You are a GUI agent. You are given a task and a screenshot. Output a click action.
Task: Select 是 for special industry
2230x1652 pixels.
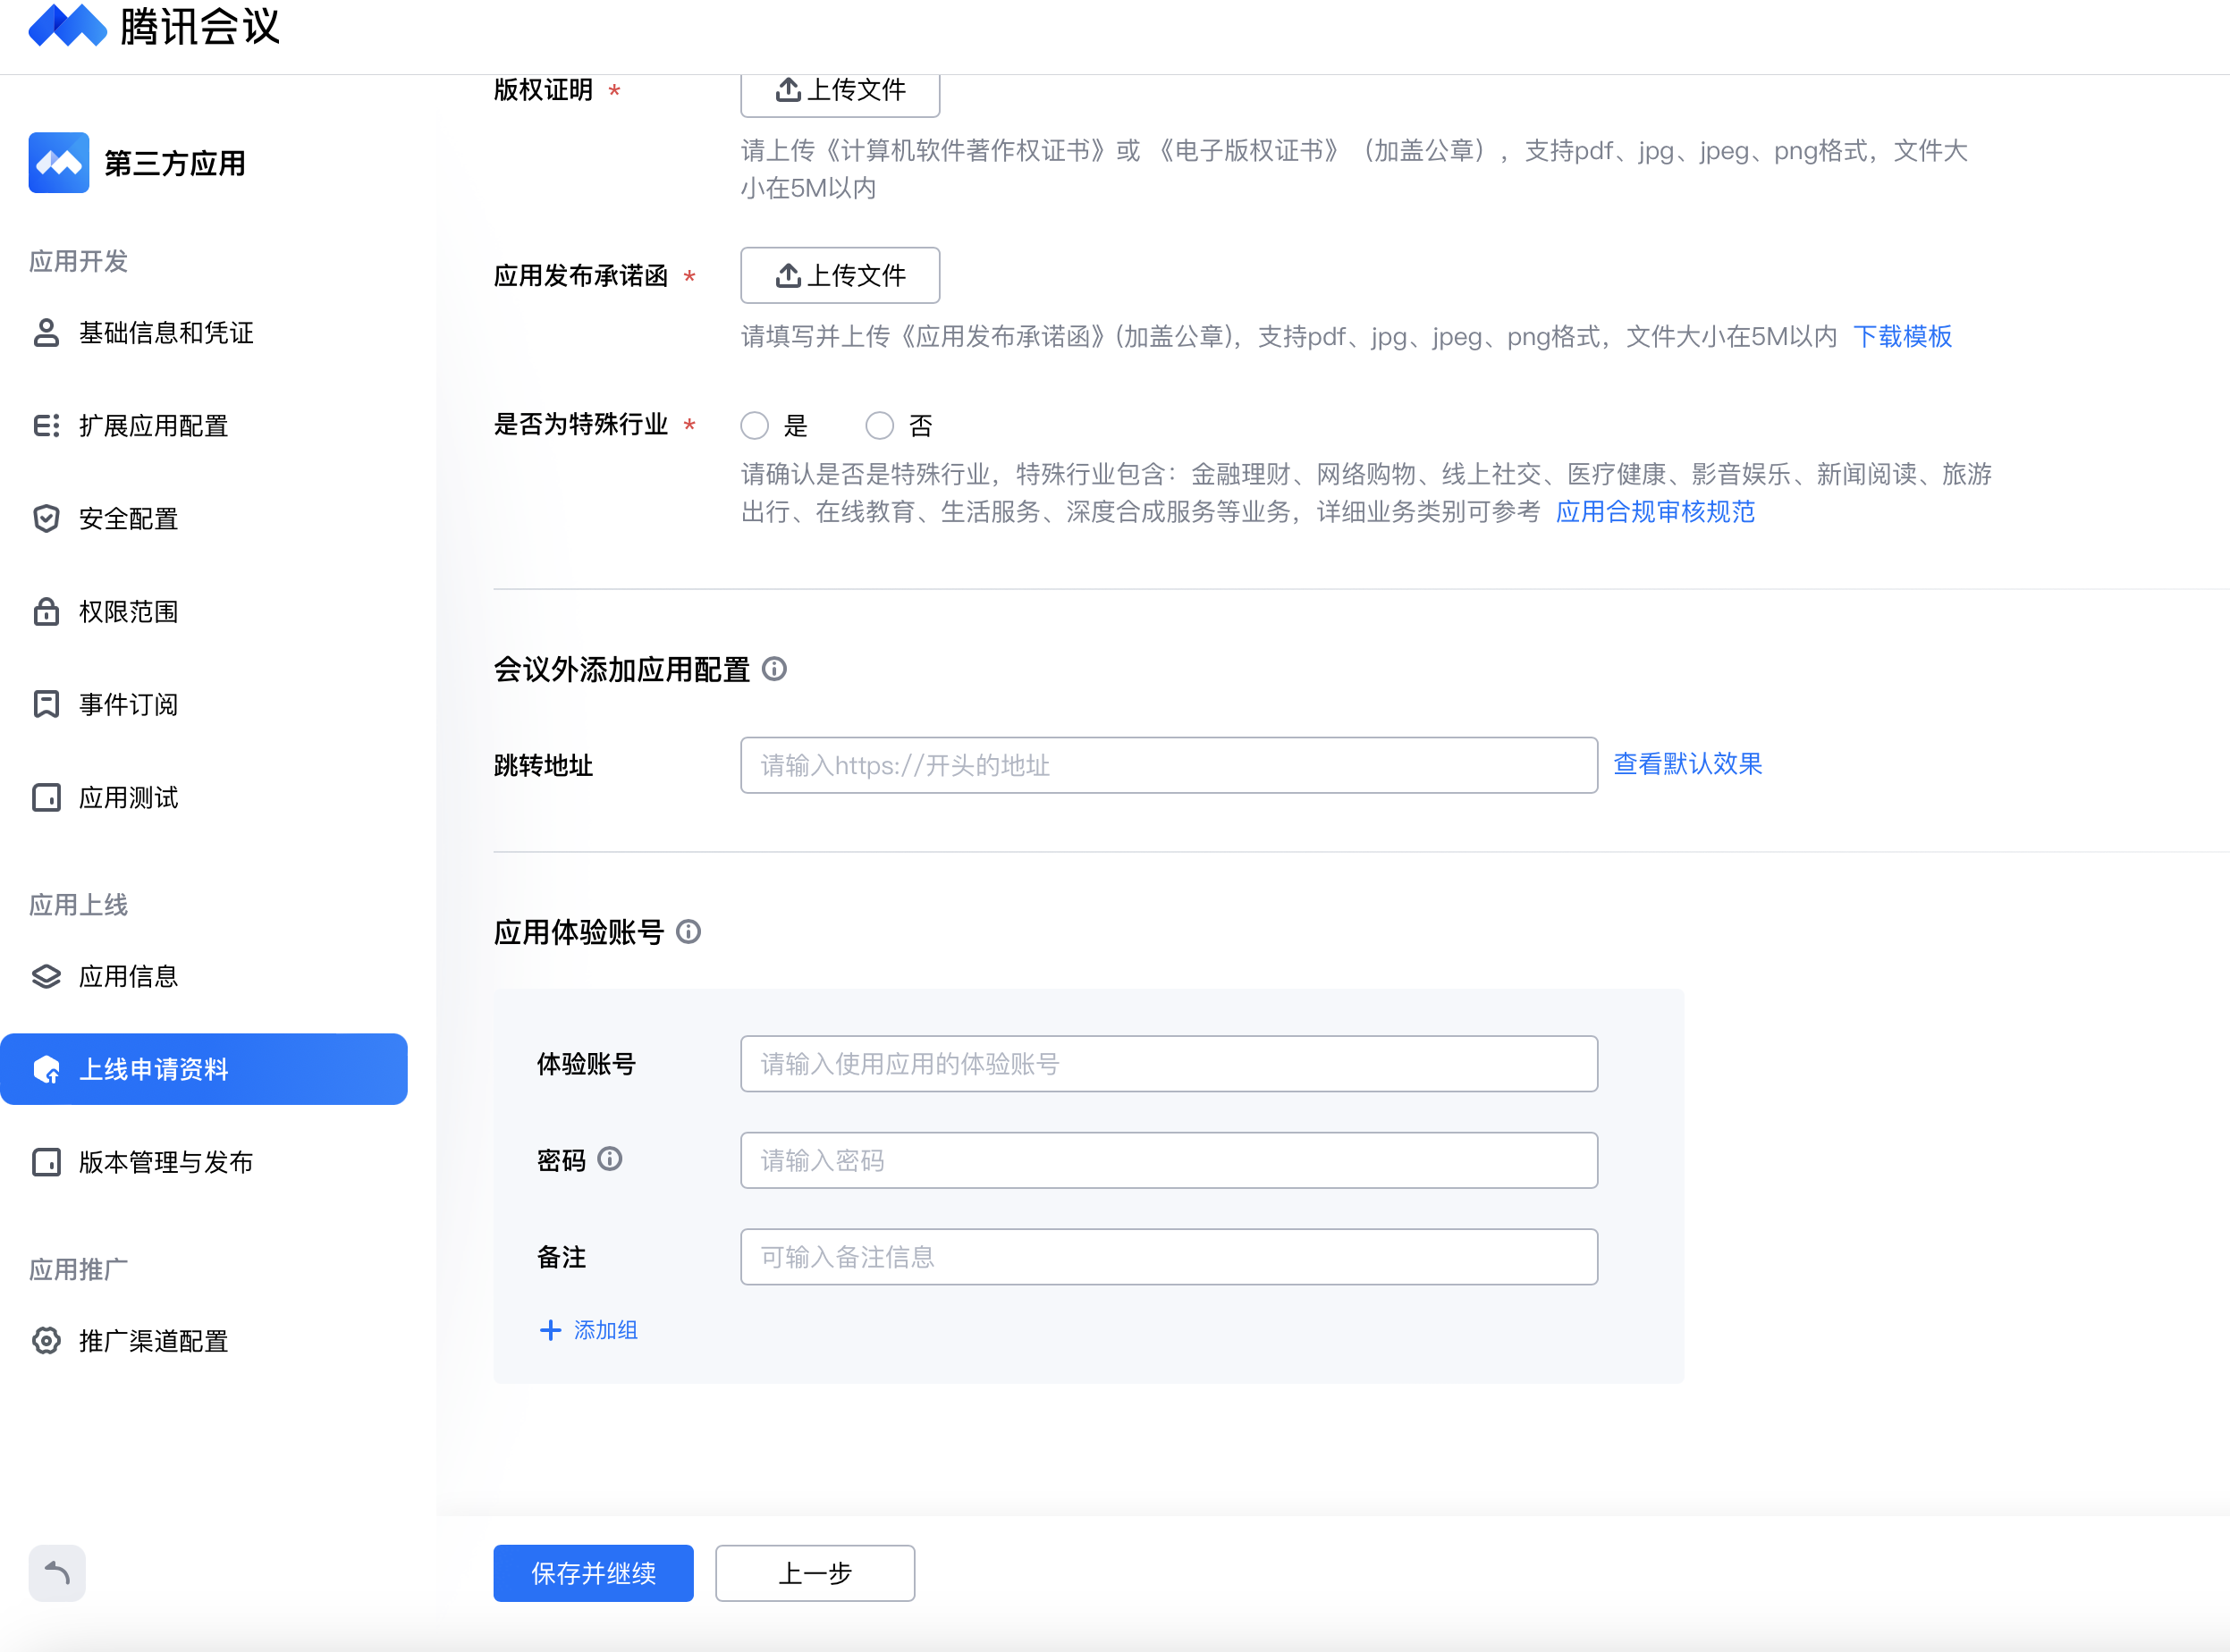pyautogui.click(x=755, y=426)
